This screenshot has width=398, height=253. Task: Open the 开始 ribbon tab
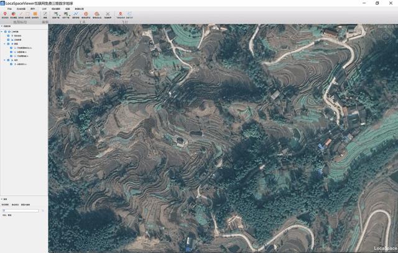(x=8, y=9)
